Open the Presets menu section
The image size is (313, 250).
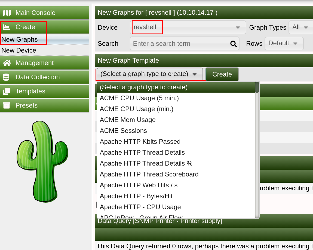tap(45, 105)
